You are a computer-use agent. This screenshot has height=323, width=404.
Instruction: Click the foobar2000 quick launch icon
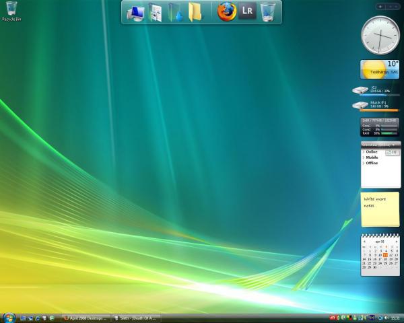pos(44,318)
